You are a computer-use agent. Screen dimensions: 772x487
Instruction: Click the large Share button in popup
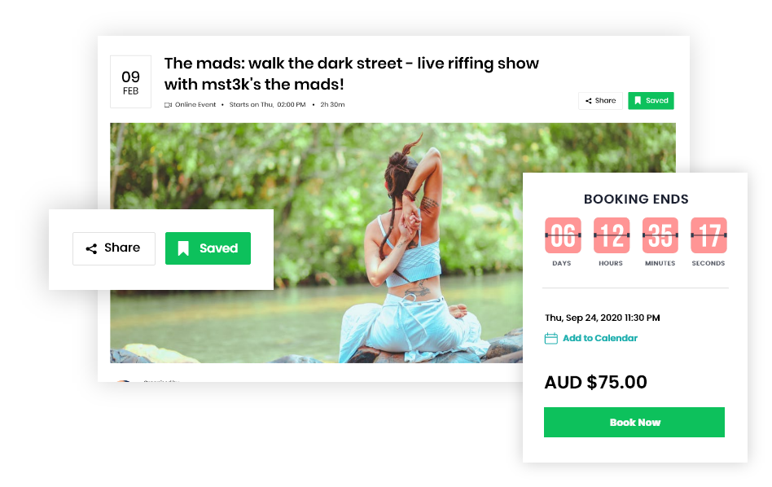(114, 248)
